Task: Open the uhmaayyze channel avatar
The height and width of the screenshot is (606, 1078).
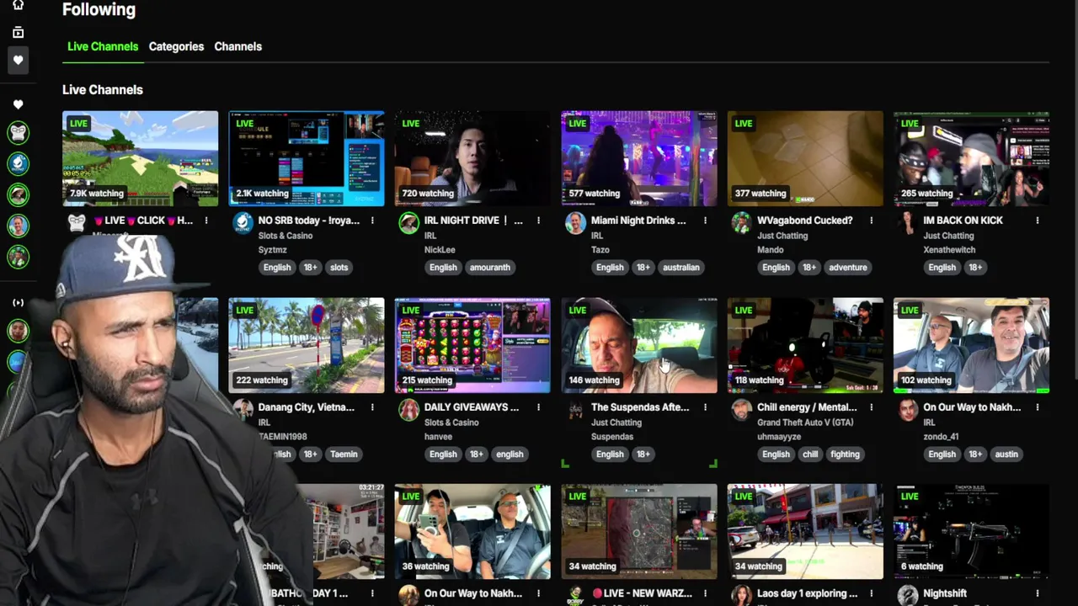Action: 741,409
